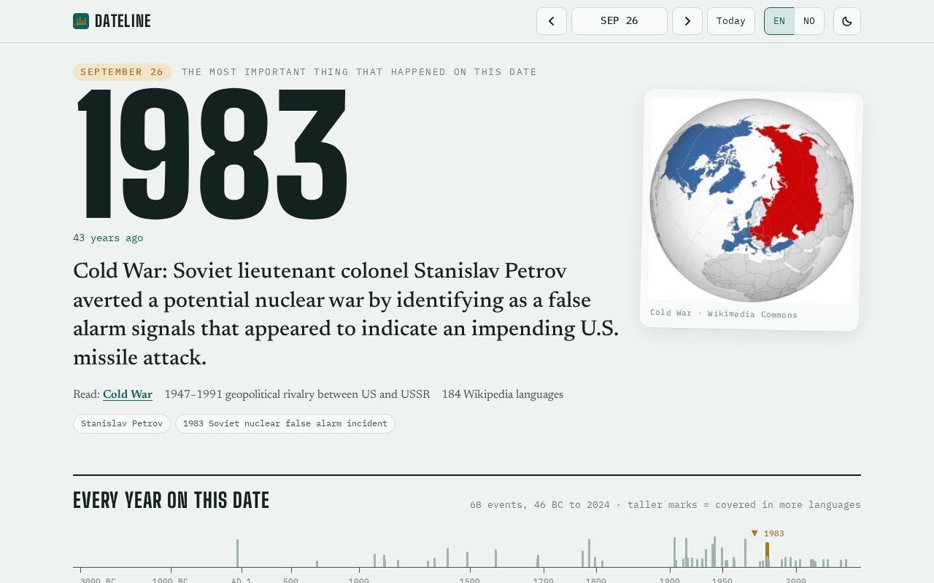Image resolution: width=934 pixels, height=583 pixels.
Task: Toggle dark mode moon icon
Action: pos(847,21)
